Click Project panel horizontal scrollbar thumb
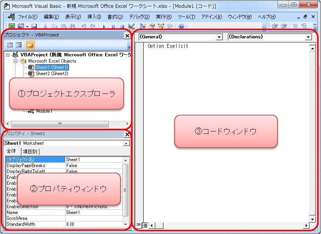The image size is (321, 234). click(x=60, y=124)
